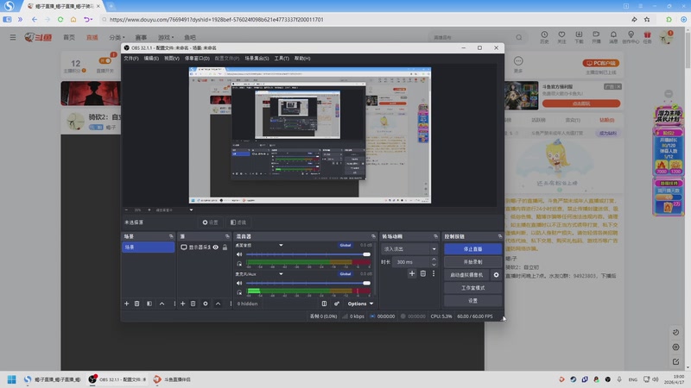
Task: Add a new source with plus icon
Action: click(182, 304)
